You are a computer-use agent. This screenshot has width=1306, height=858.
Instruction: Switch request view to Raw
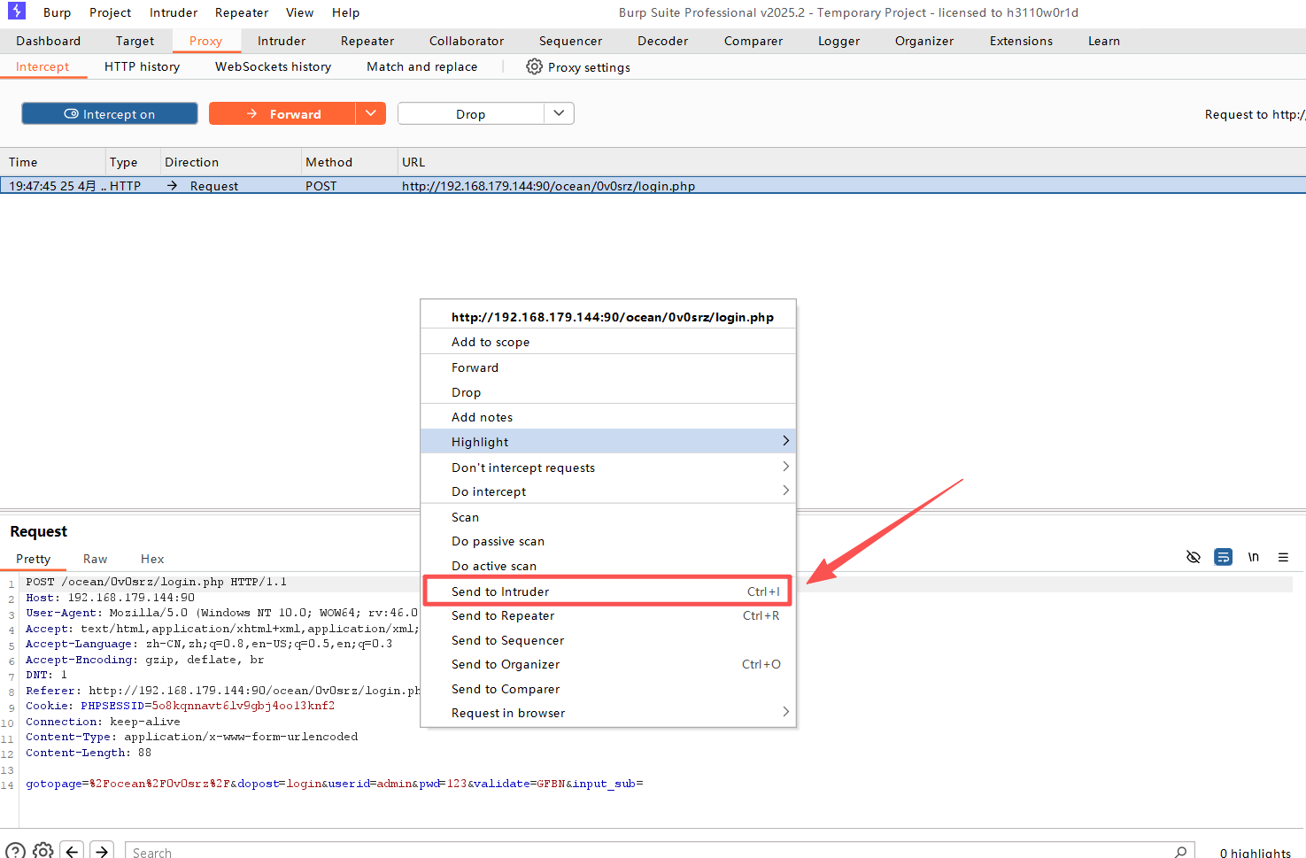95,559
